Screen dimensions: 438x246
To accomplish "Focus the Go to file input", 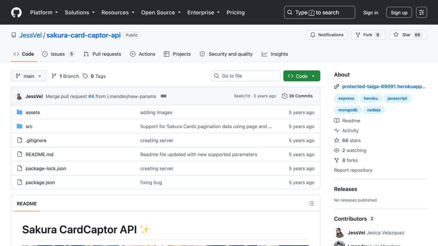I will point(246,76).
